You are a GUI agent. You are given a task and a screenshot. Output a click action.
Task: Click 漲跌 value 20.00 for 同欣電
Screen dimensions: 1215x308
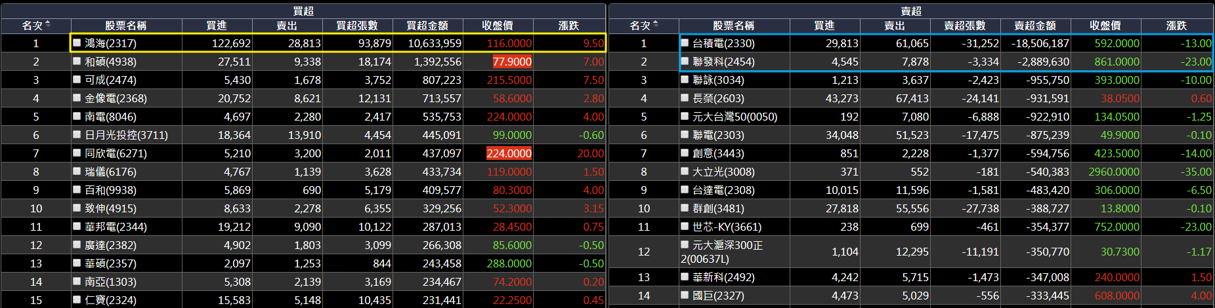[591, 153]
